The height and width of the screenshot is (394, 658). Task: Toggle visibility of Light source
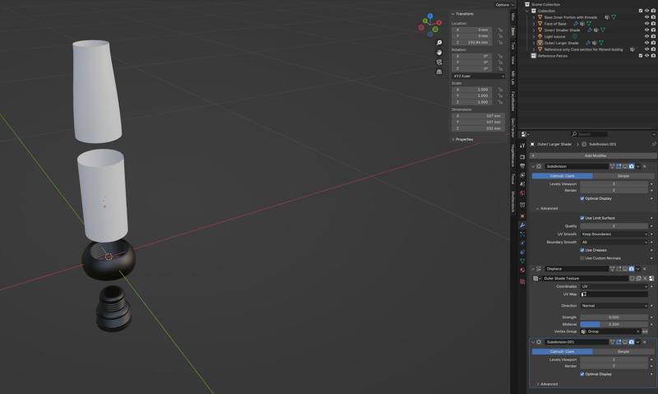tap(646, 36)
